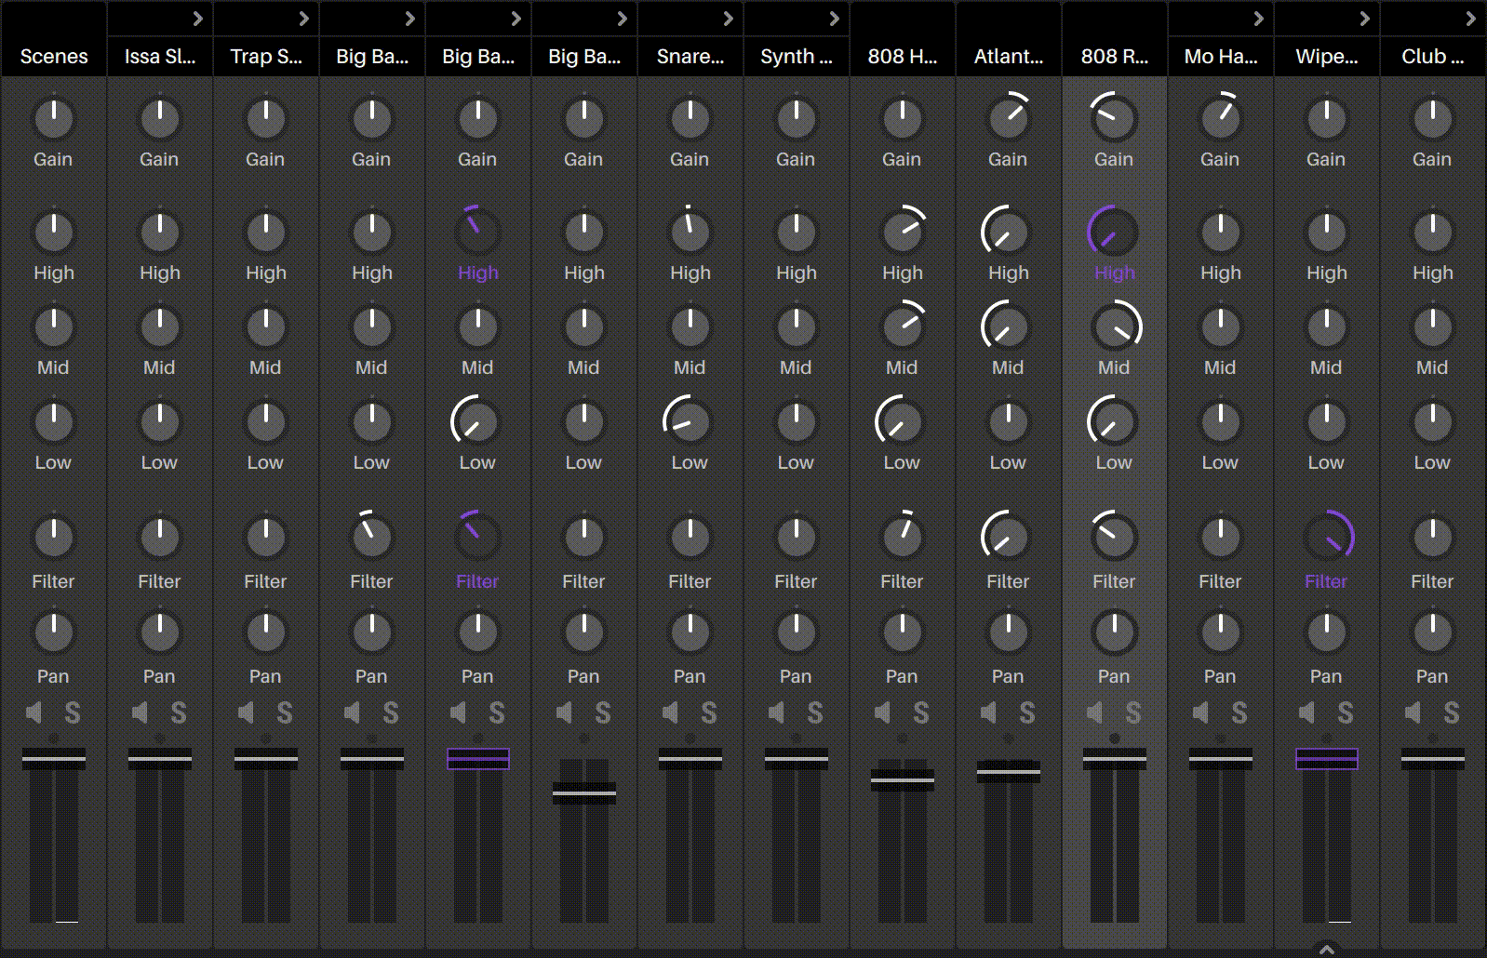Click the Atlant... Filter knob
1487x958 pixels.
1007,537
